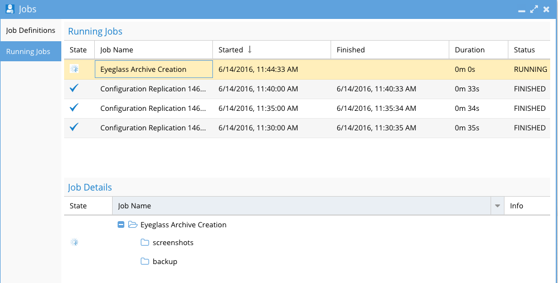Image resolution: width=558 pixels, height=283 pixels.
Task: Switch to the Job Definitions tab
Action: pos(31,30)
